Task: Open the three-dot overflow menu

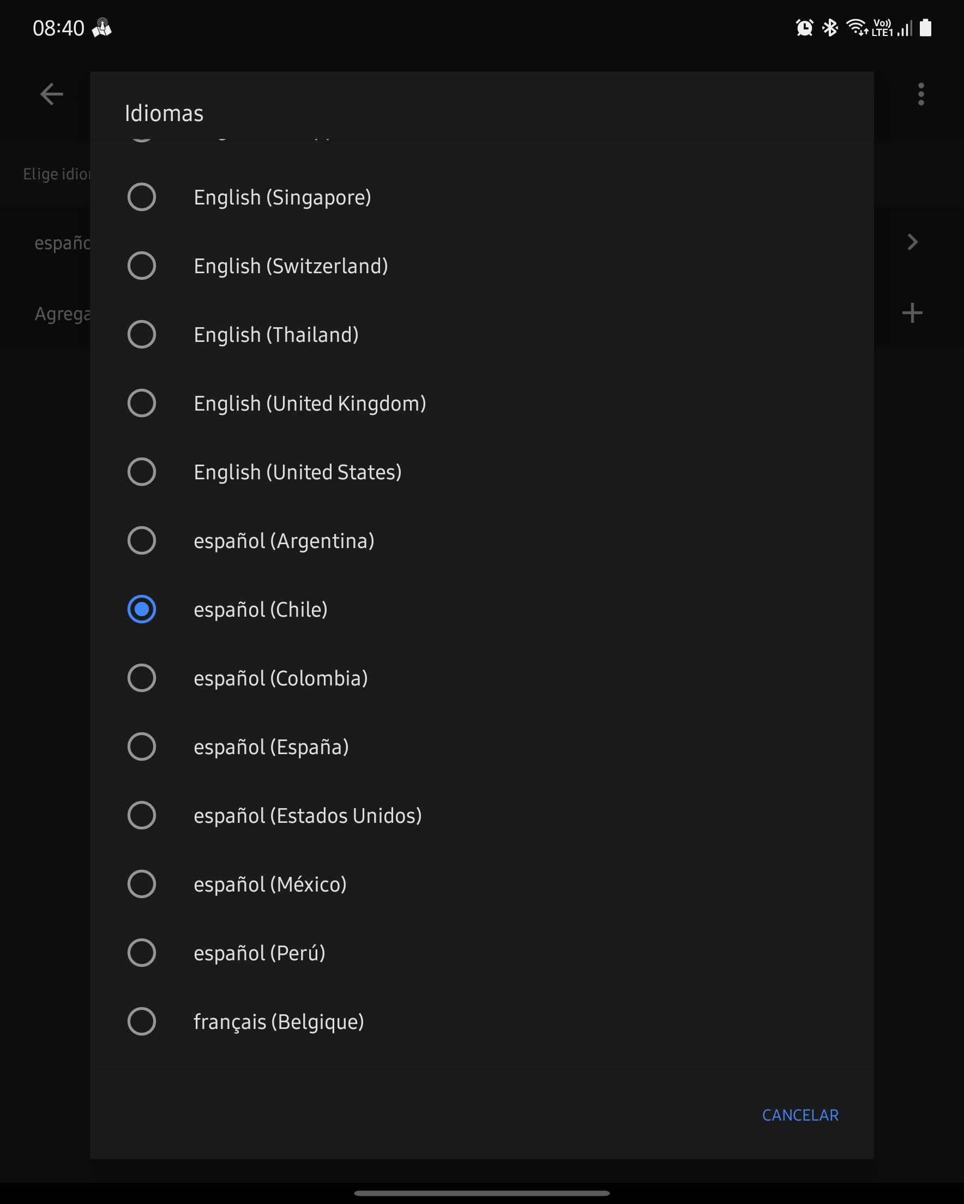Action: click(x=921, y=94)
